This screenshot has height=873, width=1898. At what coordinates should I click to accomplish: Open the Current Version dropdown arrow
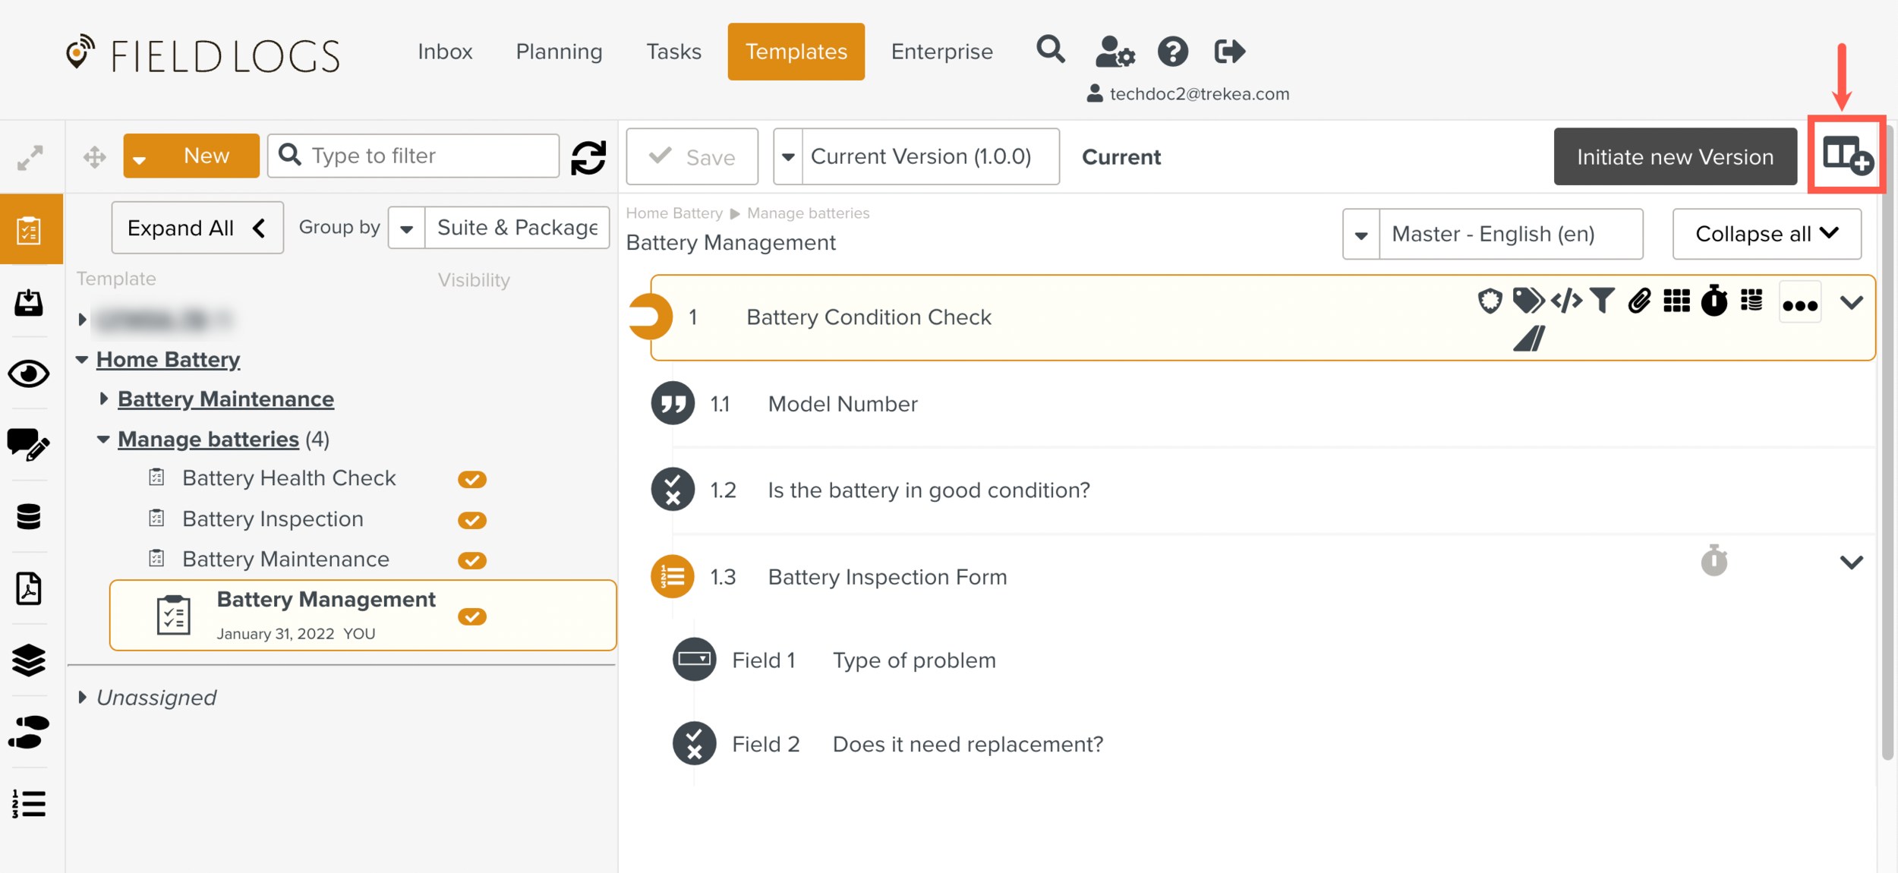click(788, 157)
